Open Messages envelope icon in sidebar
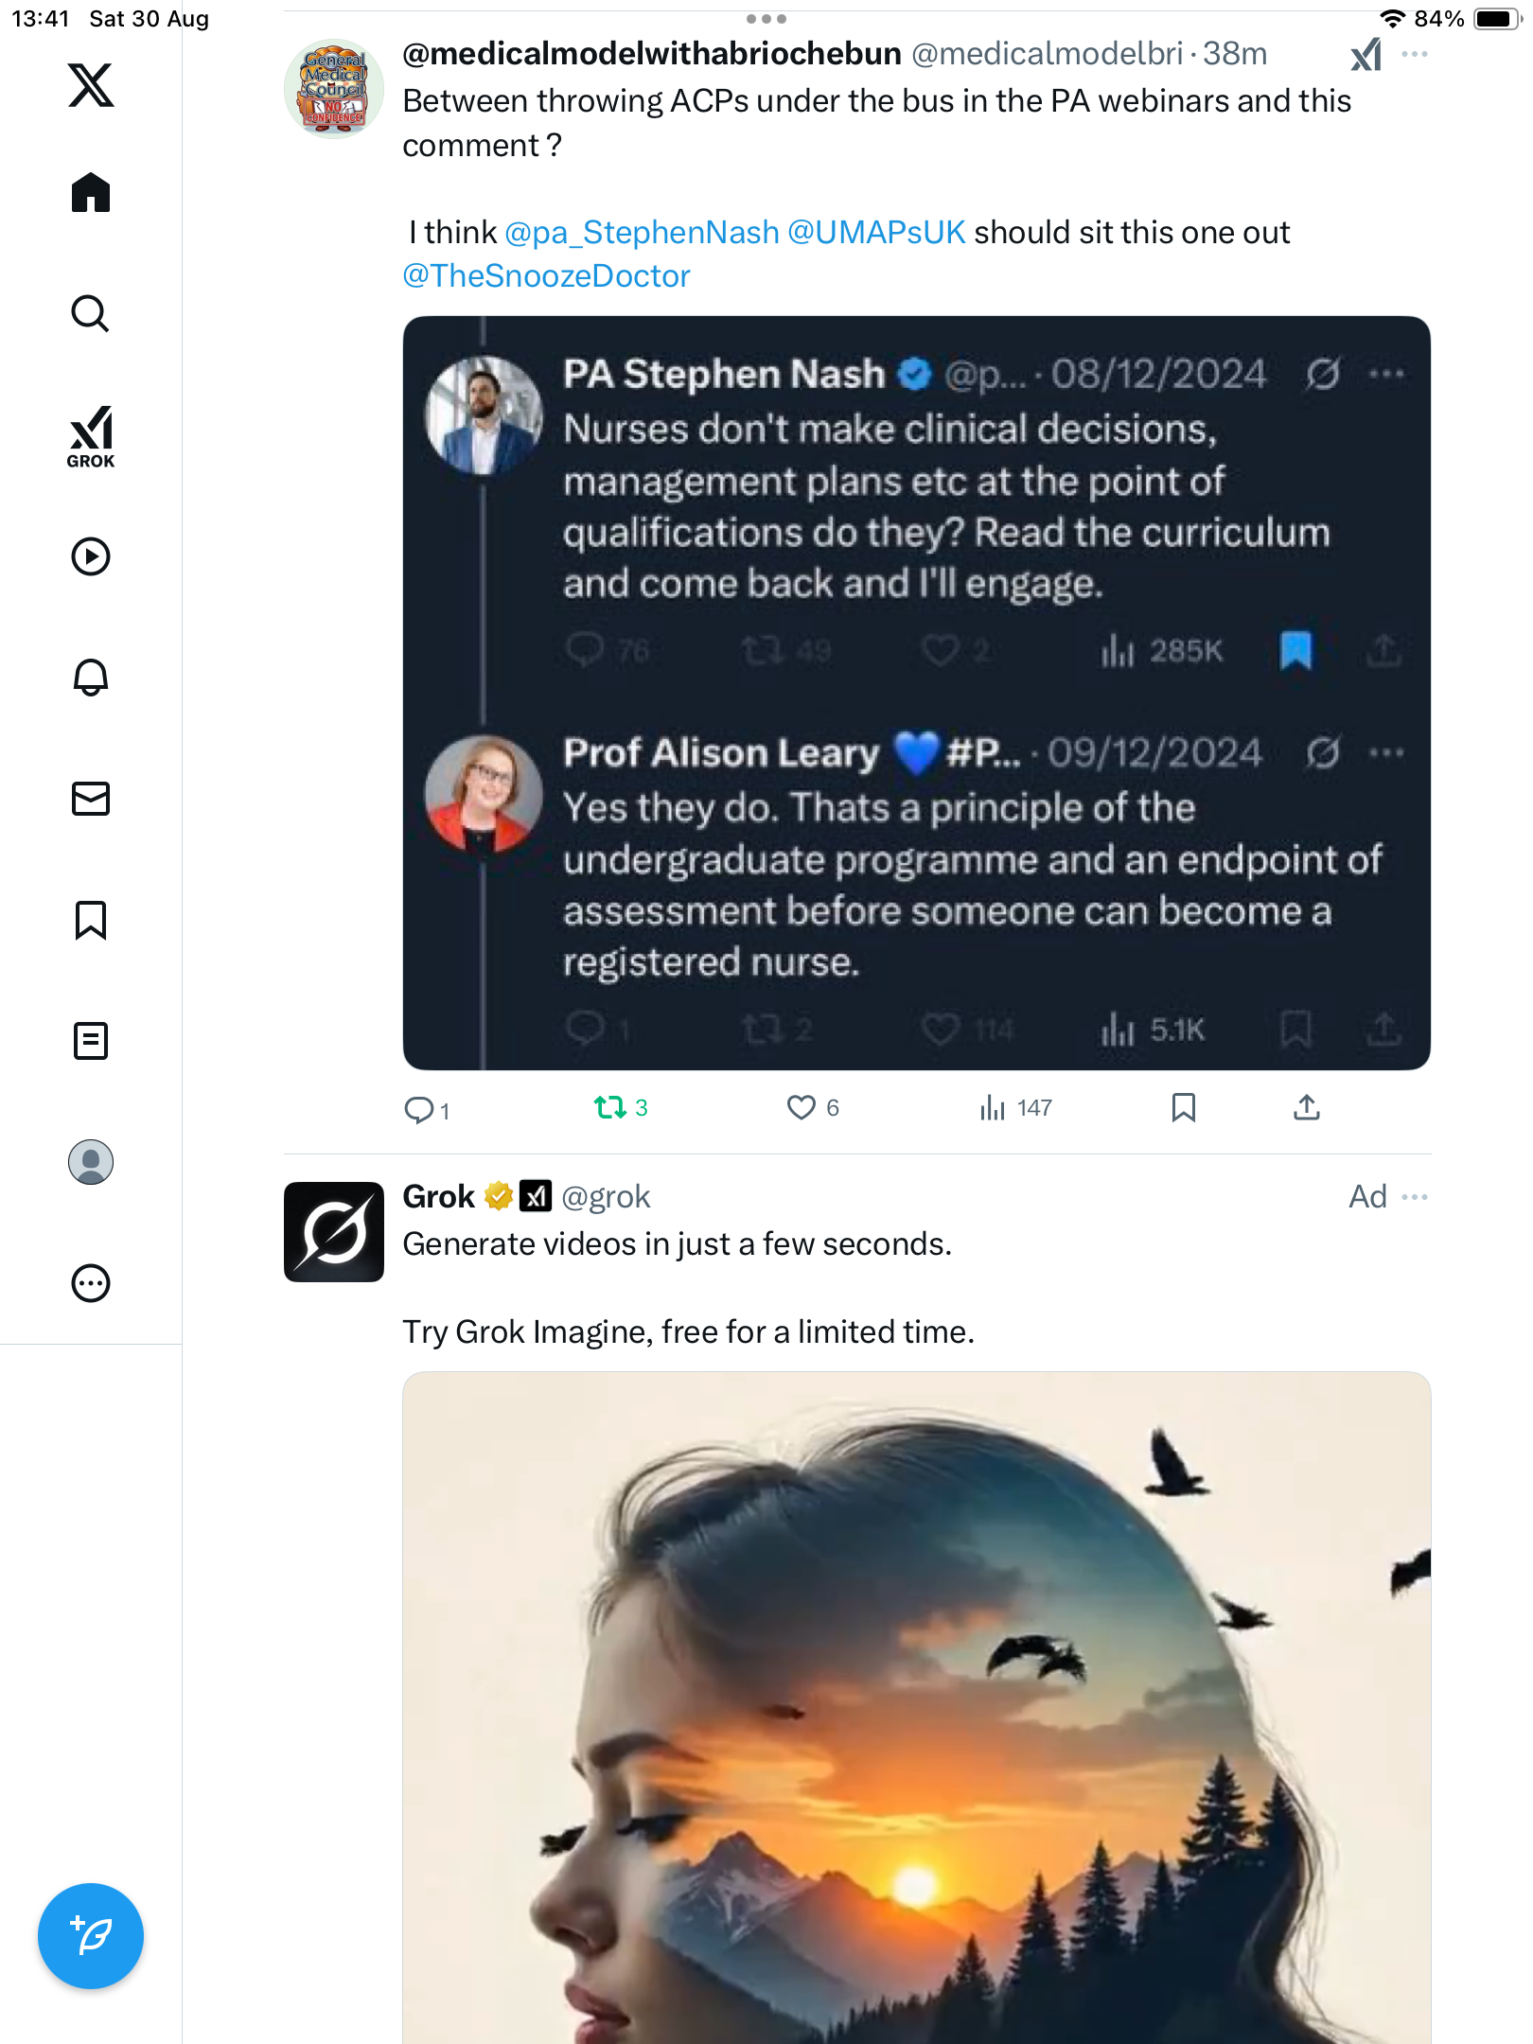1533x2044 pixels. pyautogui.click(x=91, y=799)
